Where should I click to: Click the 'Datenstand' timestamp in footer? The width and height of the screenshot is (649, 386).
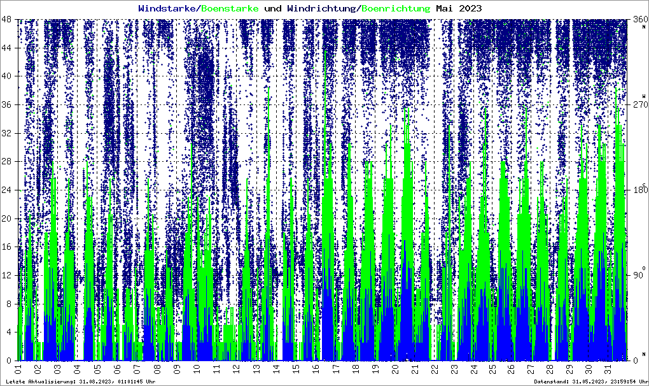592,381
